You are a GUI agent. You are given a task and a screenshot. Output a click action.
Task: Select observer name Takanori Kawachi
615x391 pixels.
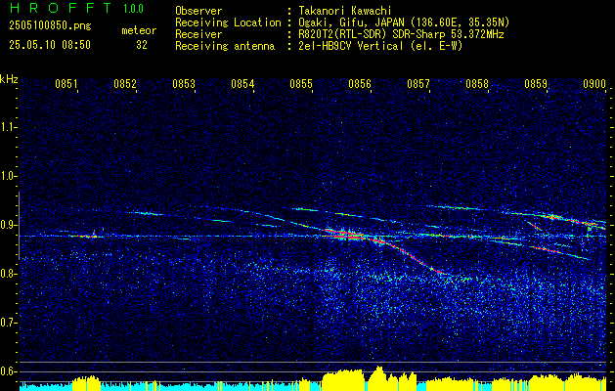click(345, 11)
